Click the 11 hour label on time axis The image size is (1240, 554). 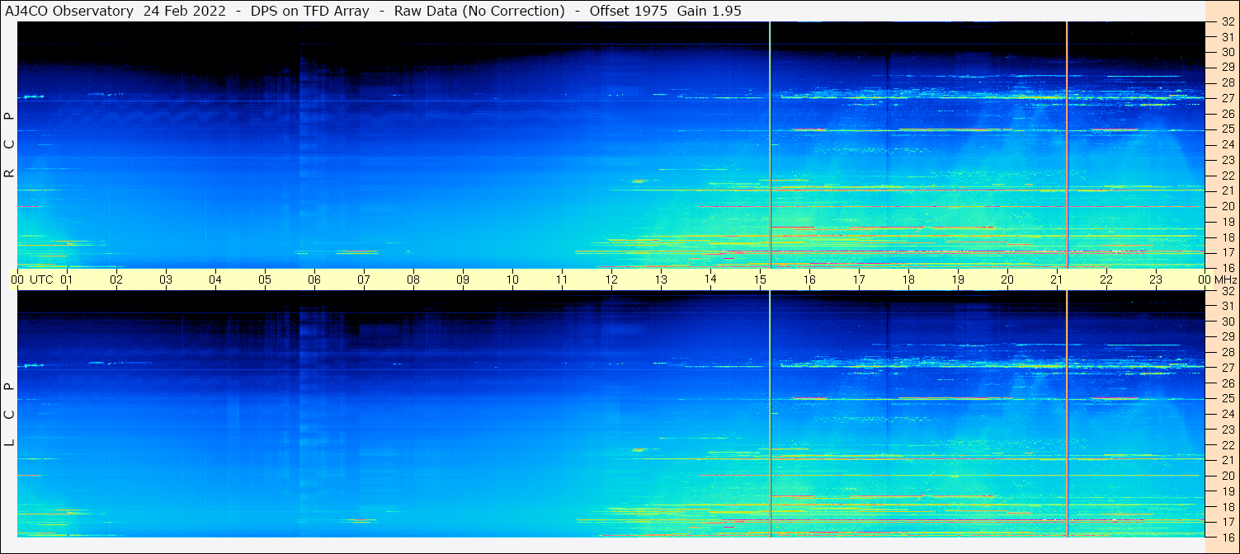pos(562,279)
